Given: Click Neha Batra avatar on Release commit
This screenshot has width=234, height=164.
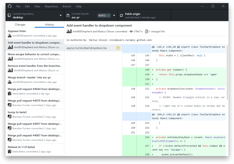Looking at the screenshot, I should pyautogui.click(x=10, y=152).
